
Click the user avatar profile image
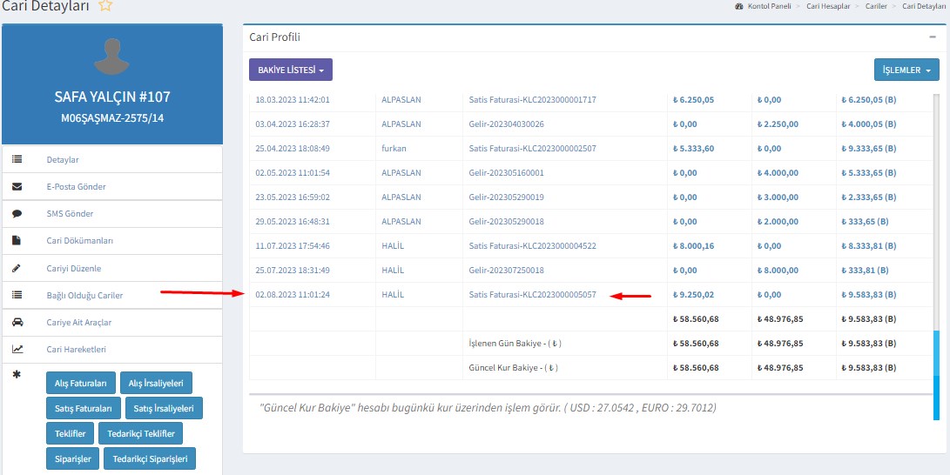point(111,57)
